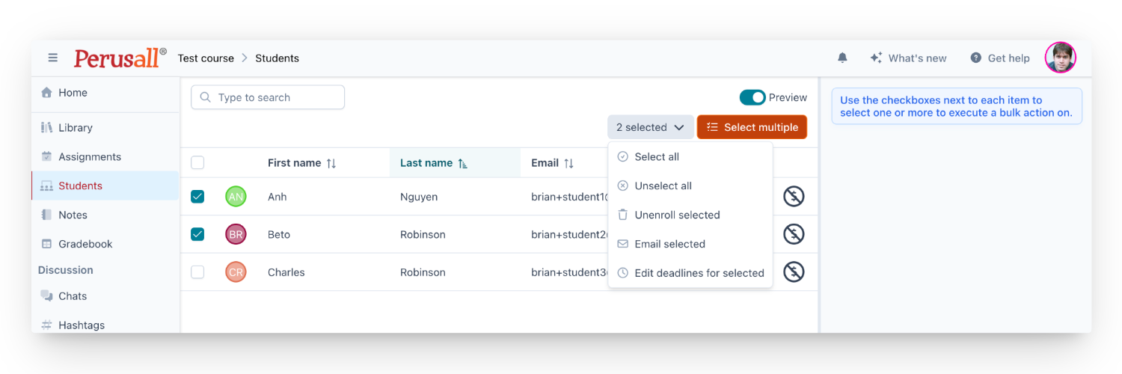The height and width of the screenshot is (374, 1122).
Task: Click the Get help question icon
Action: coord(975,58)
